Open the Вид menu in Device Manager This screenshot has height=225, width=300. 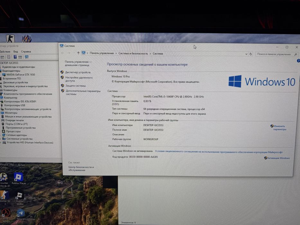click(16, 52)
